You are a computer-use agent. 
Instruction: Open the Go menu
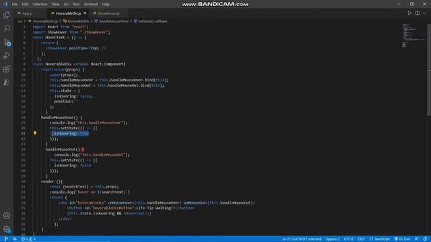[x=66, y=4]
